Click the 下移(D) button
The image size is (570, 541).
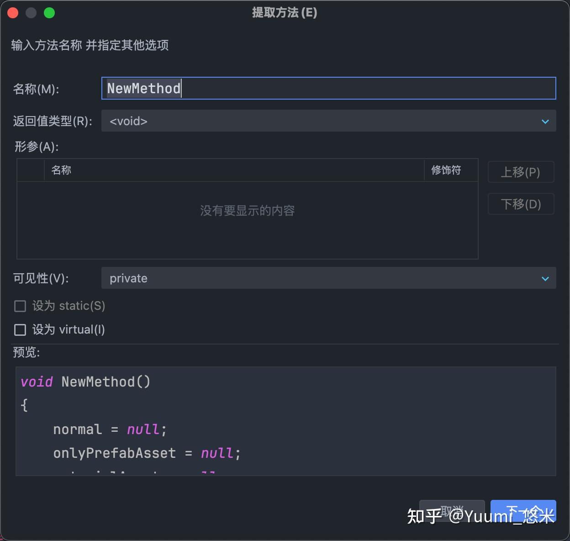[521, 204]
